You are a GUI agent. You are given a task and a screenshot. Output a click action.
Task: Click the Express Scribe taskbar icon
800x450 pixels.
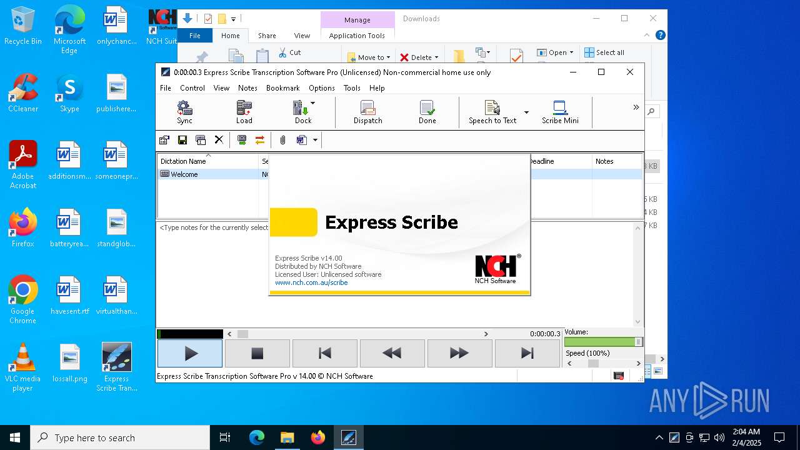pos(348,437)
